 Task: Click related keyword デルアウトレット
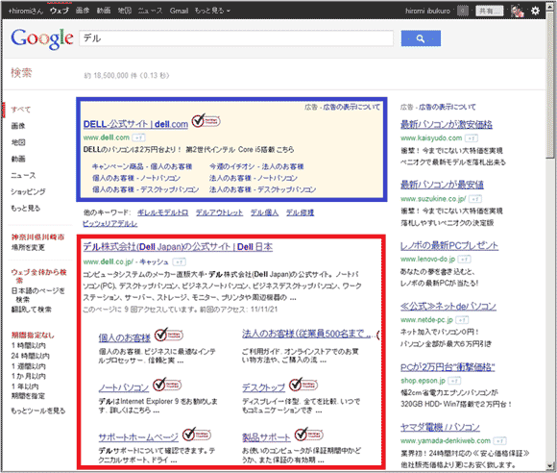click(219, 212)
